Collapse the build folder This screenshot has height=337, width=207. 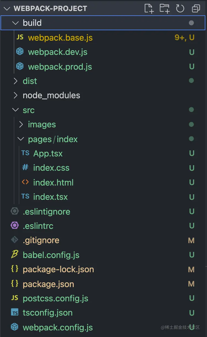click(x=16, y=23)
